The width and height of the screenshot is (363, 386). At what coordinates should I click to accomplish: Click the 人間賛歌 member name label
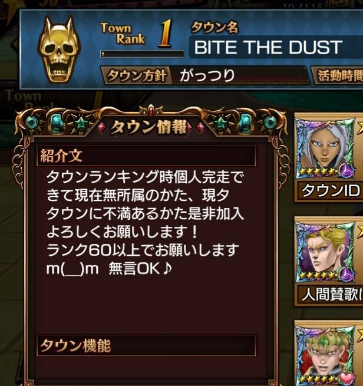(331, 295)
